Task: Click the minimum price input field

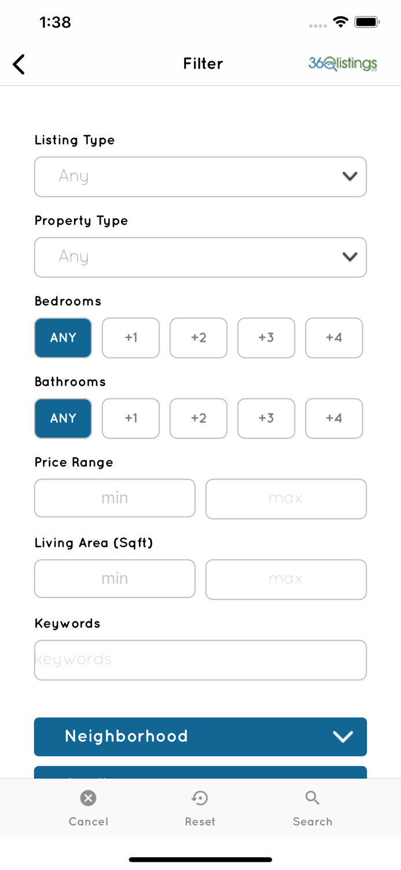Action: point(115,498)
